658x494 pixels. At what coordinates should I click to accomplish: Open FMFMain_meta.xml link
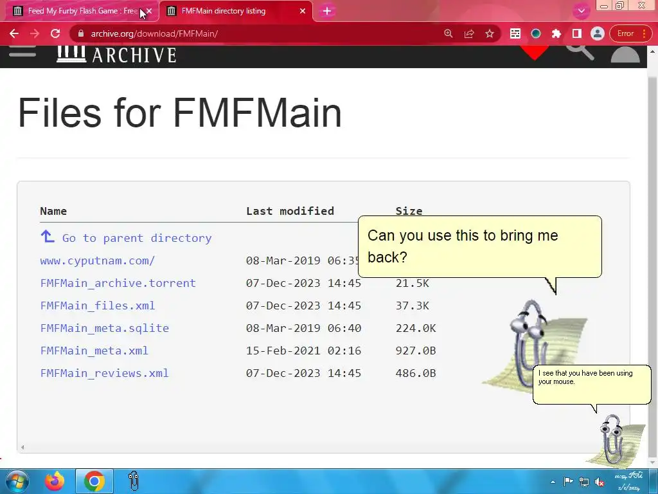[x=94, y=351]
